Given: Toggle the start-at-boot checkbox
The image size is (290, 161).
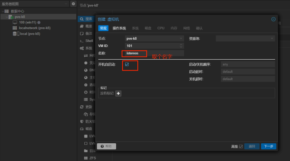Looking at the screenshot, I should (x=127, y=64).
